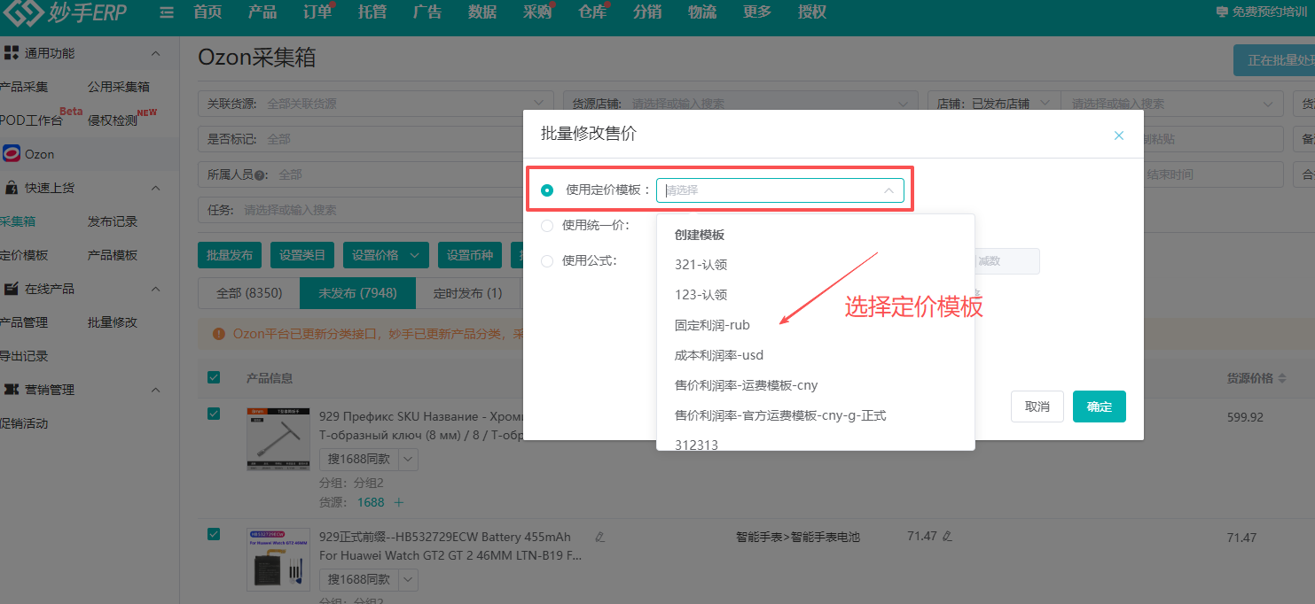
Task: Click the edit icon after the battery product title
Action: [x=600, y=537]
